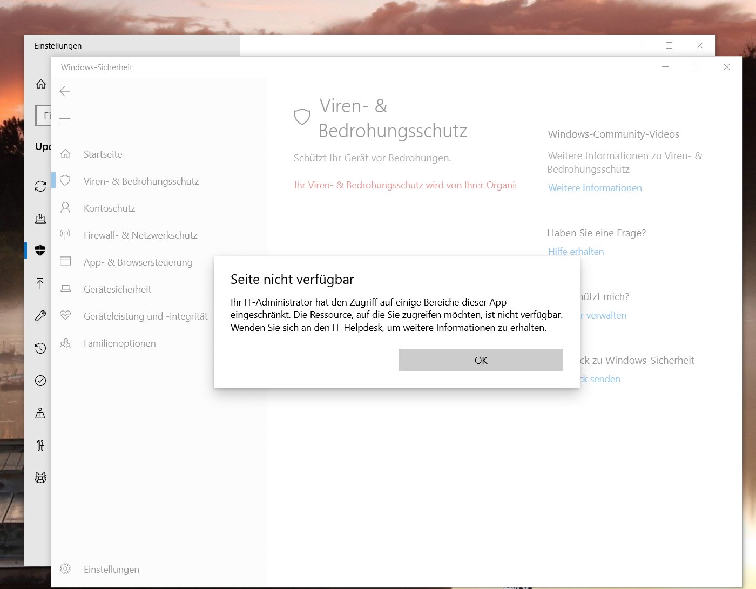Open developer options icon in Einstellungen sidebar
The width and height of the screenshot is (756, 589).
(40, 445)
